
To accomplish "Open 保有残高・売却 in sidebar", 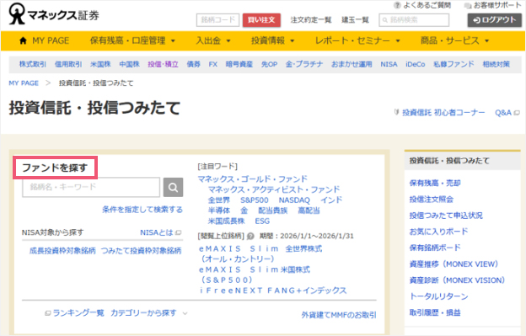I will tap(435, 184).
